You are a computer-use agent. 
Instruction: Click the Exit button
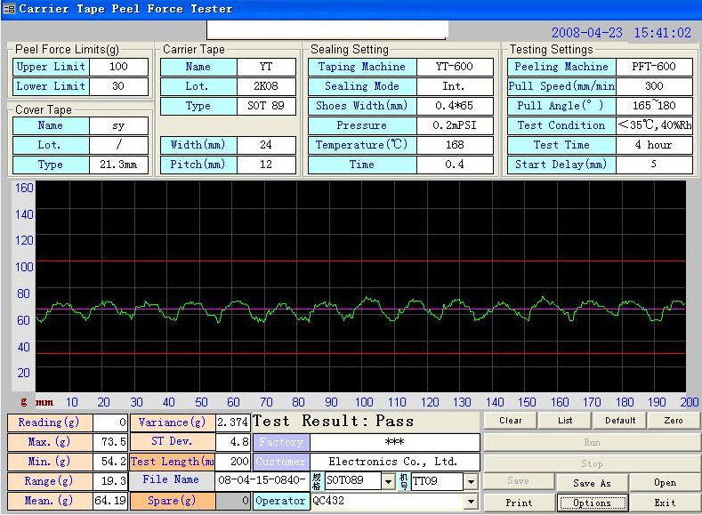tap(665, 503)
